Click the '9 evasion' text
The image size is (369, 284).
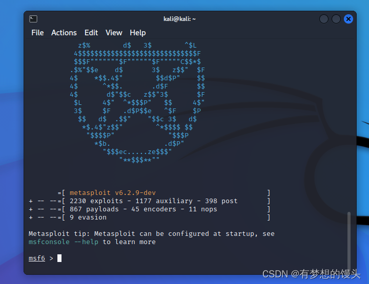(88, 217)
